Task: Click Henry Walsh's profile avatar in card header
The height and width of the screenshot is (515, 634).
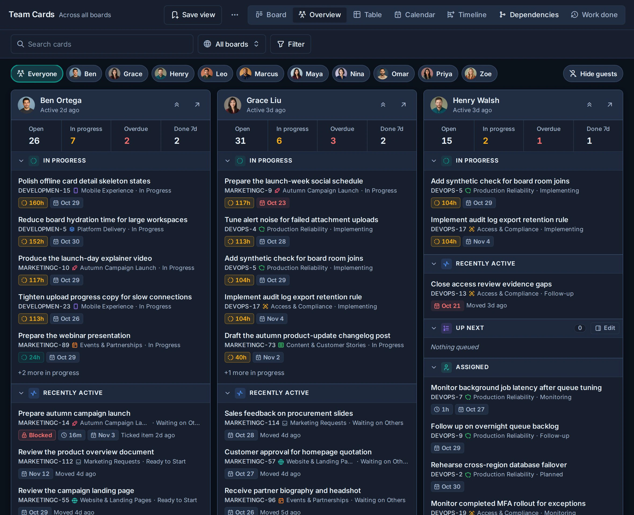Action: [439, 105]
